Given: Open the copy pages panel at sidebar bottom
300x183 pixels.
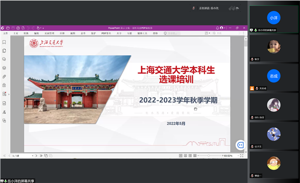Looking at the screenshot, I should [x=4, y=120].
